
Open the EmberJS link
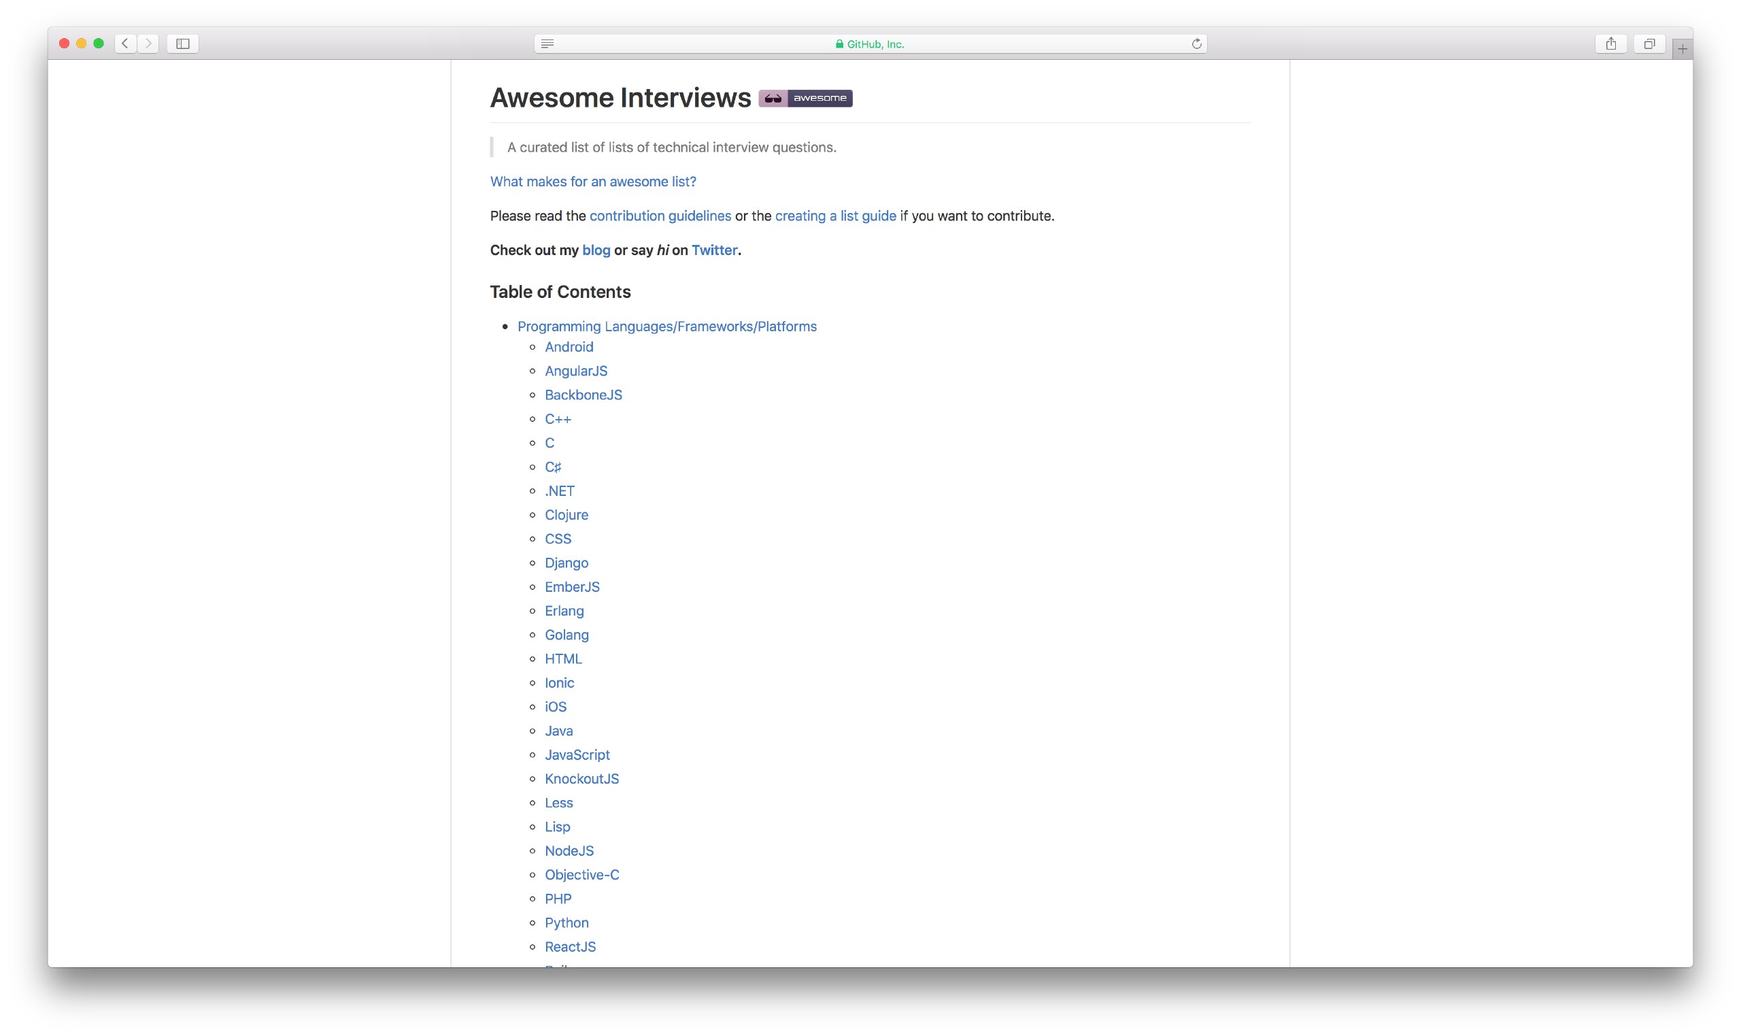[x=572, y=586]
